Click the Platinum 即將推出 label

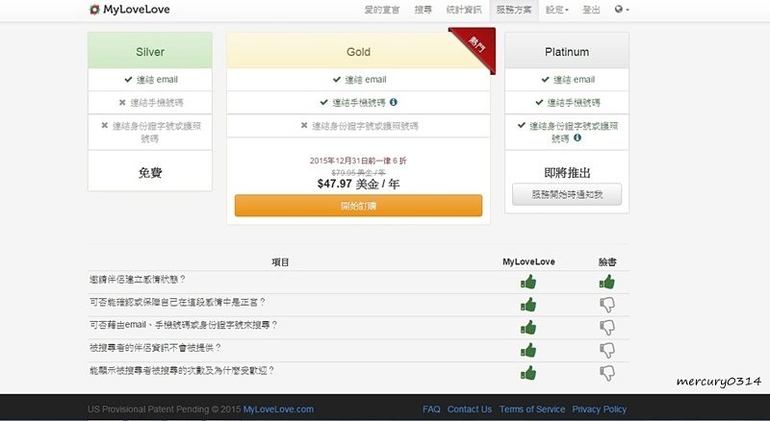coord(567,173)
